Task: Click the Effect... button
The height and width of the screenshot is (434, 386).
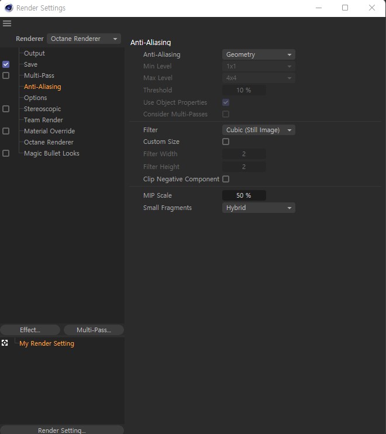Action: click(30, 330)
